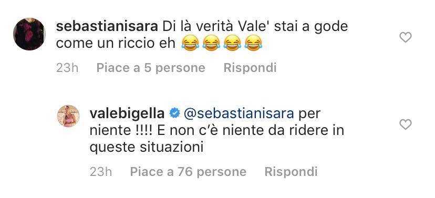Reply to sebastianisara's comment via Rispondi

coord(250,68)
